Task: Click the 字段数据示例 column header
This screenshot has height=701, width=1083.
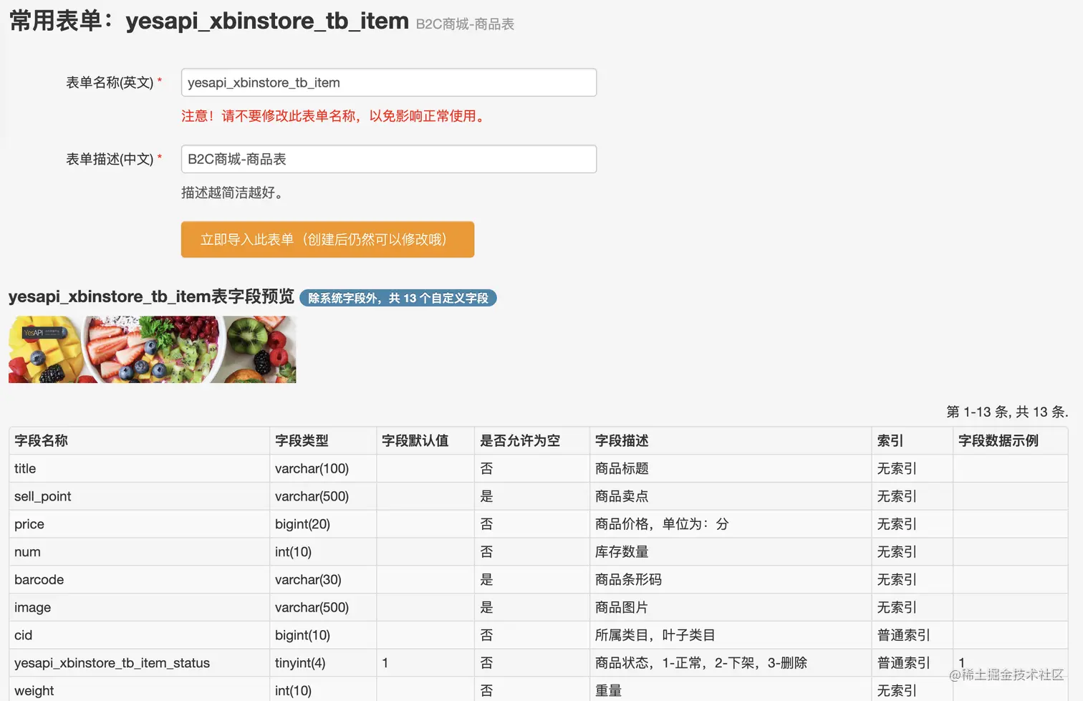Action: click(x=1011, y=440)
